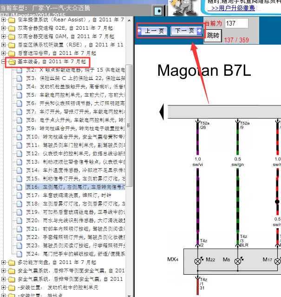Viewport: 281px width, 297px height.
Task: Click folder icon of 后座区娱乐视听装置 (RSE)
Action: pyautogui.click(x=12, y=45)
